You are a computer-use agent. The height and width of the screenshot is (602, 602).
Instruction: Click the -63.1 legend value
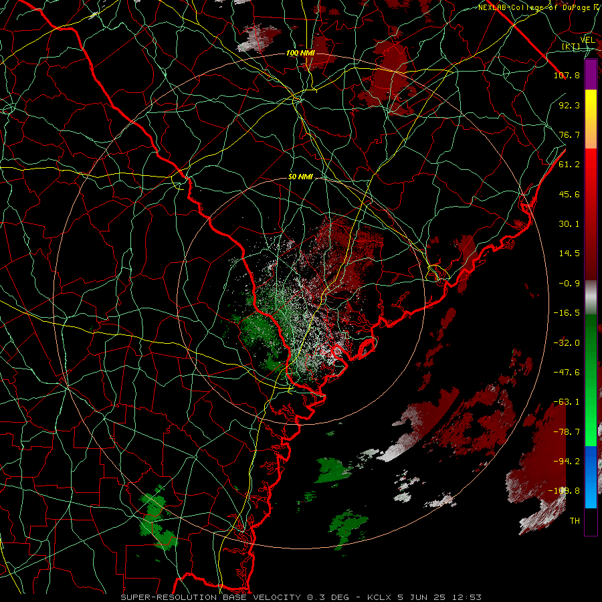tap(567, 402)
